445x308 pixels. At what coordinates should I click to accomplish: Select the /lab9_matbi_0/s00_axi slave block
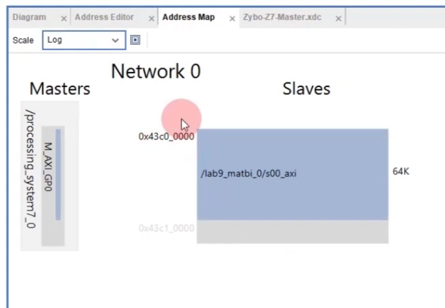tap(293, 174)
